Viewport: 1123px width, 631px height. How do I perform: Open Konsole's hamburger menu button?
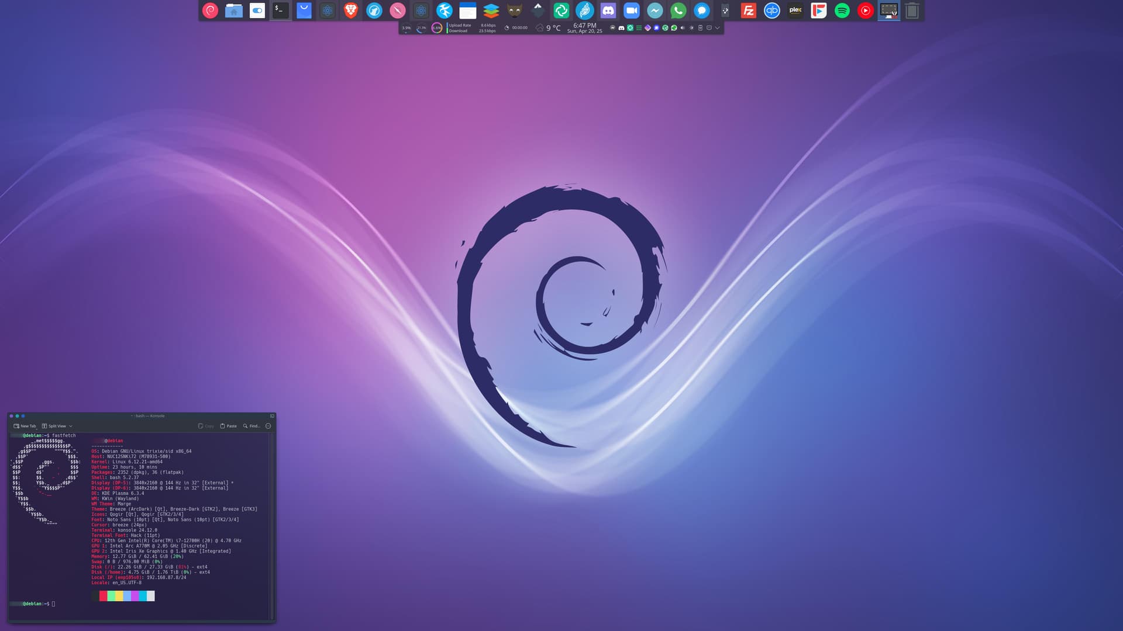(x=268, y=426)
